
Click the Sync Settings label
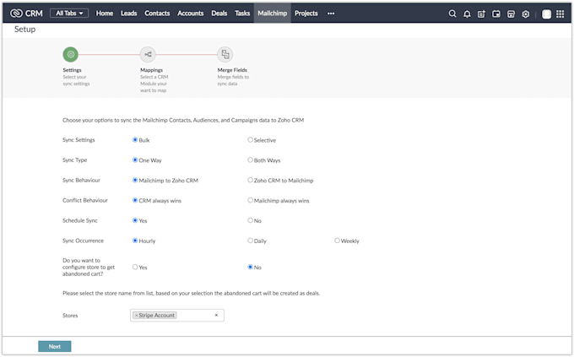click(x=79, y=140)
